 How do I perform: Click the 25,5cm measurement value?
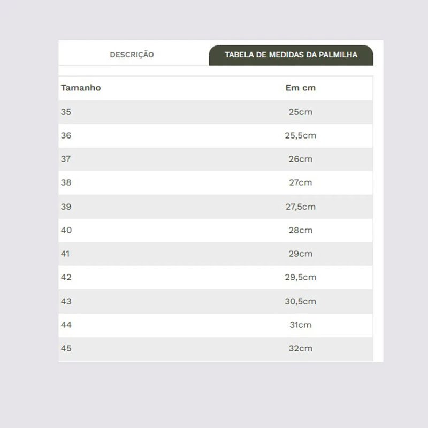click(301, 135)
